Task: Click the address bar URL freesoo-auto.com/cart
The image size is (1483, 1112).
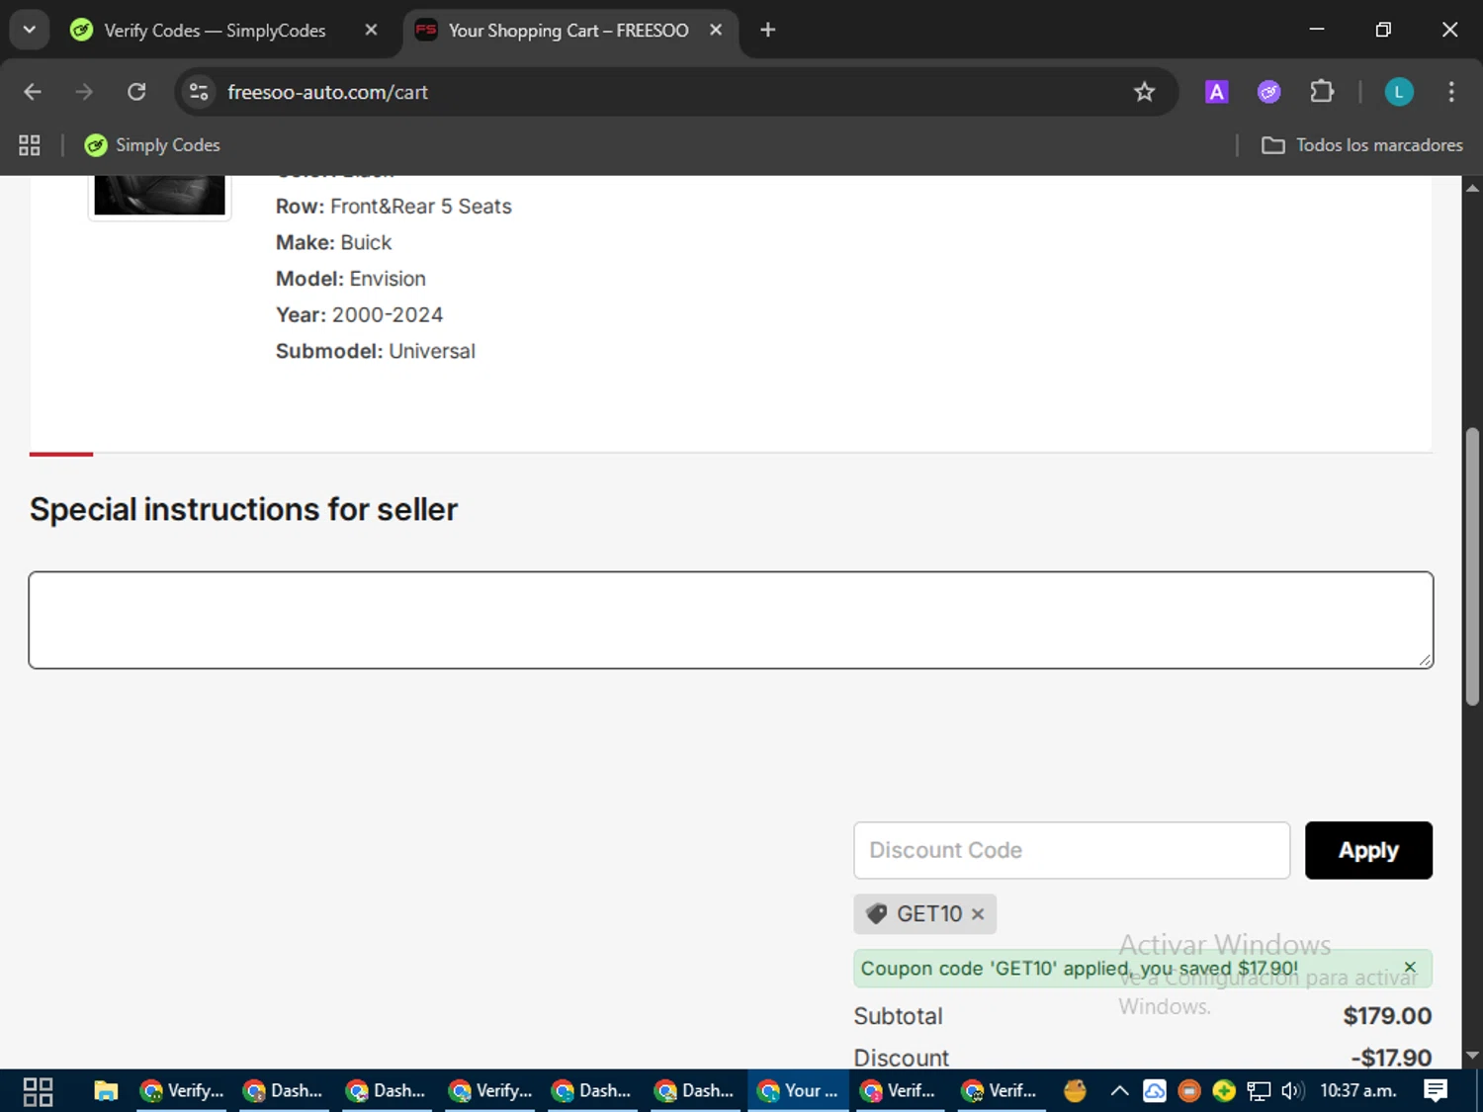Action: pos(327,92)
